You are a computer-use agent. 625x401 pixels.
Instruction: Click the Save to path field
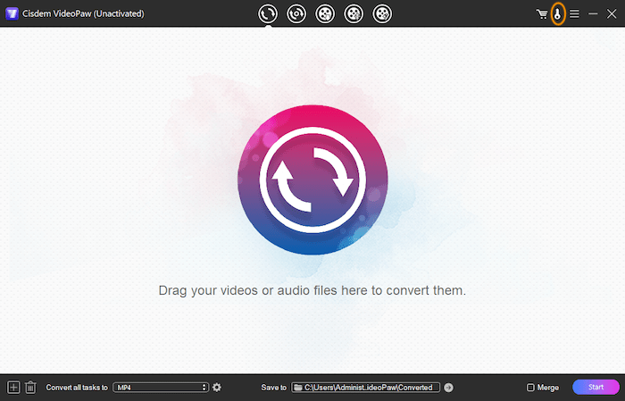click(365, 388)
